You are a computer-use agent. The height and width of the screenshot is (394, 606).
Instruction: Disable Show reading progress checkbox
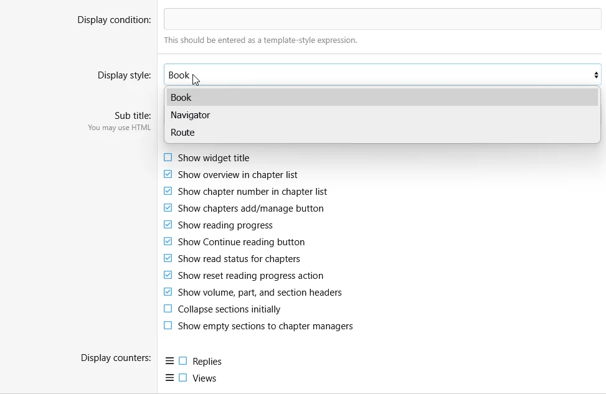point(168,225)
